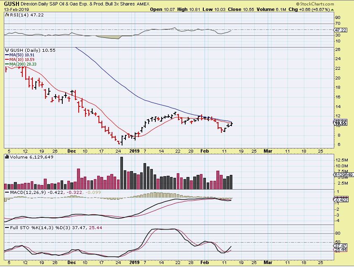Click the green MA(200) legend line swatch

coord(7,64)
